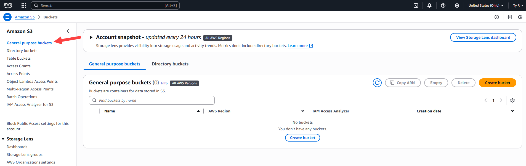
Task: Collapse the Amazon S3 sidebar
Action: [x=68, y=31]
